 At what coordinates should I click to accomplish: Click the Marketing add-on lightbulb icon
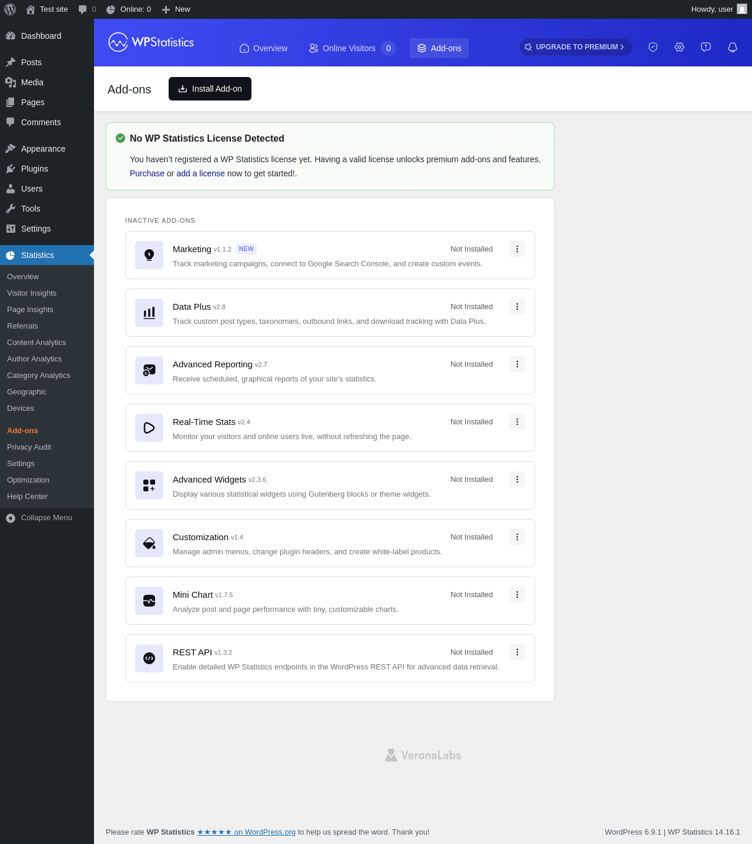tap(149, 255)
